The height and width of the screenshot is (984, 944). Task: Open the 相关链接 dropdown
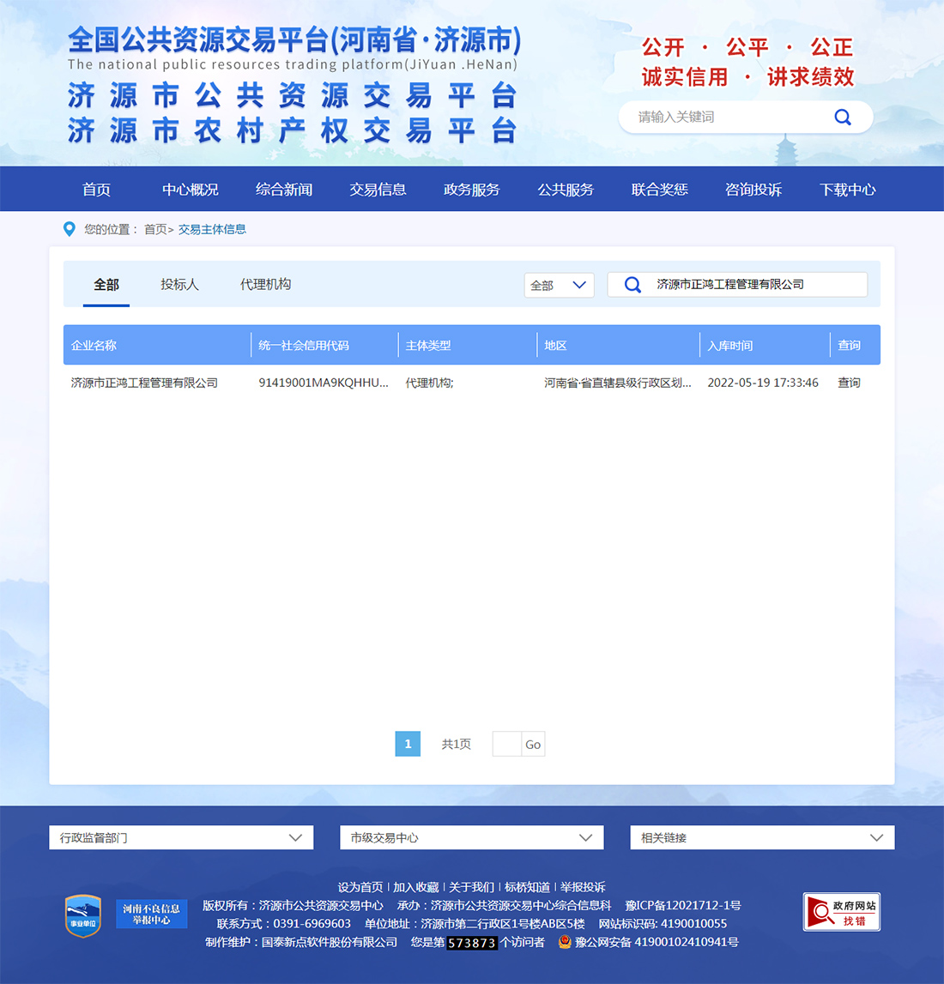coord(762,837)
